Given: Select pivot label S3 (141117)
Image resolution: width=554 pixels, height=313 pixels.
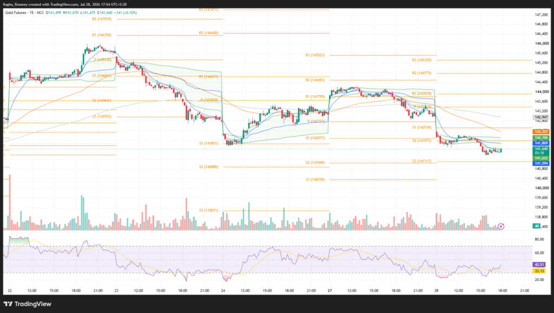Looking at the screenshot, I should point(421,161).
